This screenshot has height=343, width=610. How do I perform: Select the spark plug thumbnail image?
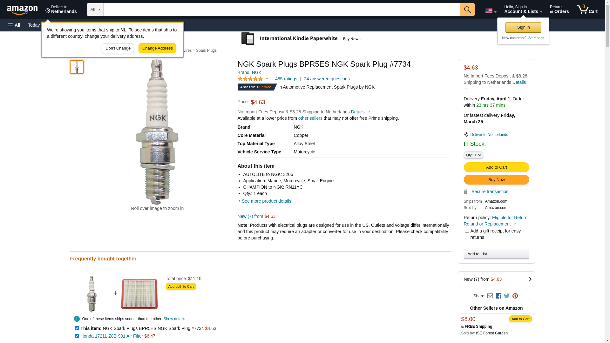(x=77, y=67)
